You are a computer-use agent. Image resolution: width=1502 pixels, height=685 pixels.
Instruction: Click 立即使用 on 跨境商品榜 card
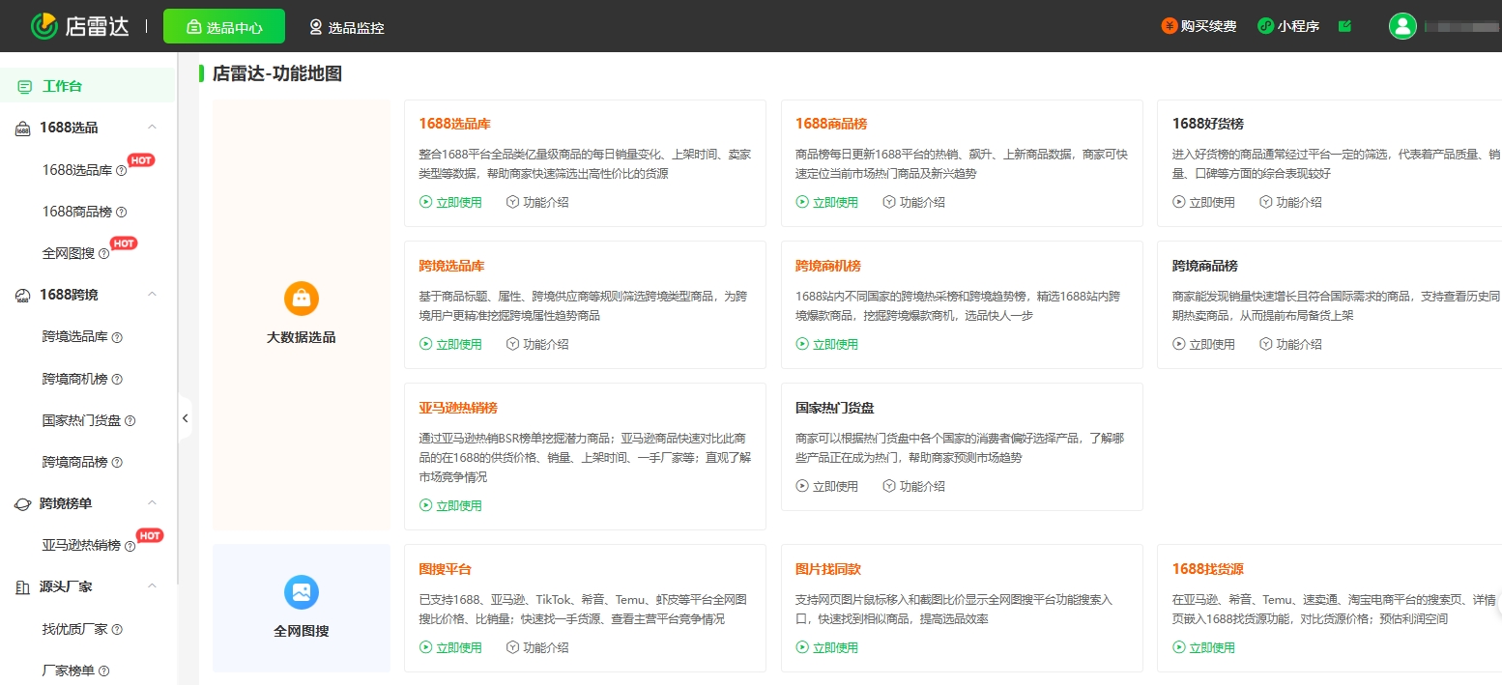1203,344
